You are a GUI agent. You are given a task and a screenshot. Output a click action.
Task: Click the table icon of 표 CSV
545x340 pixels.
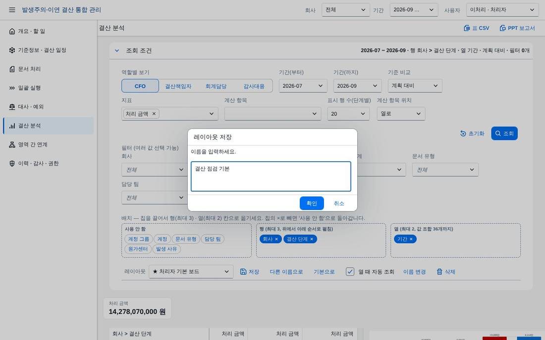[x=467, y=28]
